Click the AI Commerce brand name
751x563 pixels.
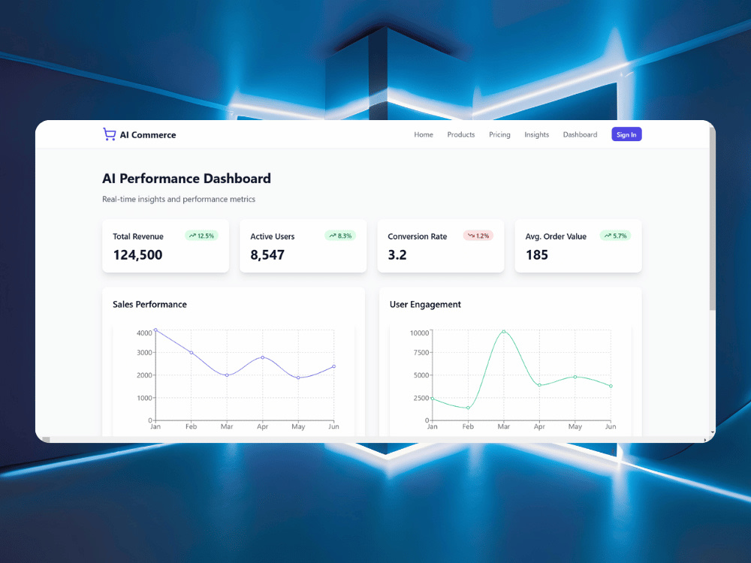point(148,135)
